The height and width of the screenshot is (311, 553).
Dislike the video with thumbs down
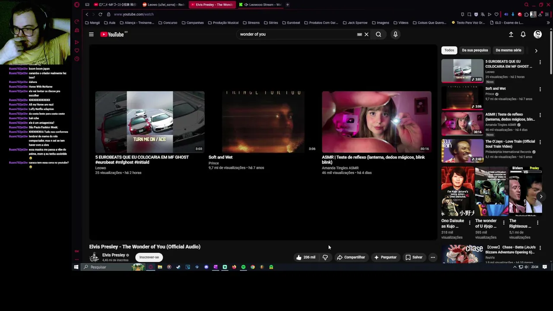(325, 257)
